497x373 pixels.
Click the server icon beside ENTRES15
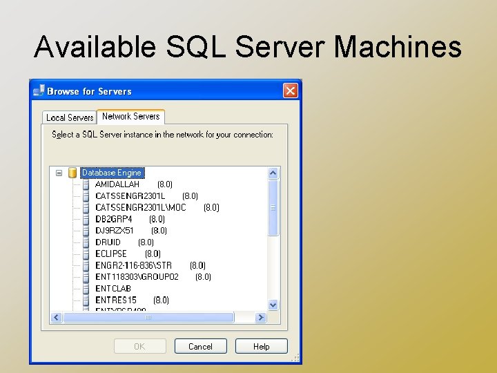[x=86, y=300]
